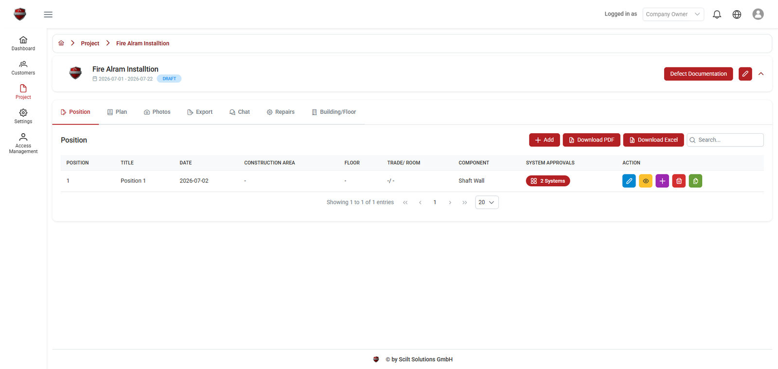778x369 pixels.
Task: Edit Position 1 with blue pencil icon
Action: (x=629, y=181)
